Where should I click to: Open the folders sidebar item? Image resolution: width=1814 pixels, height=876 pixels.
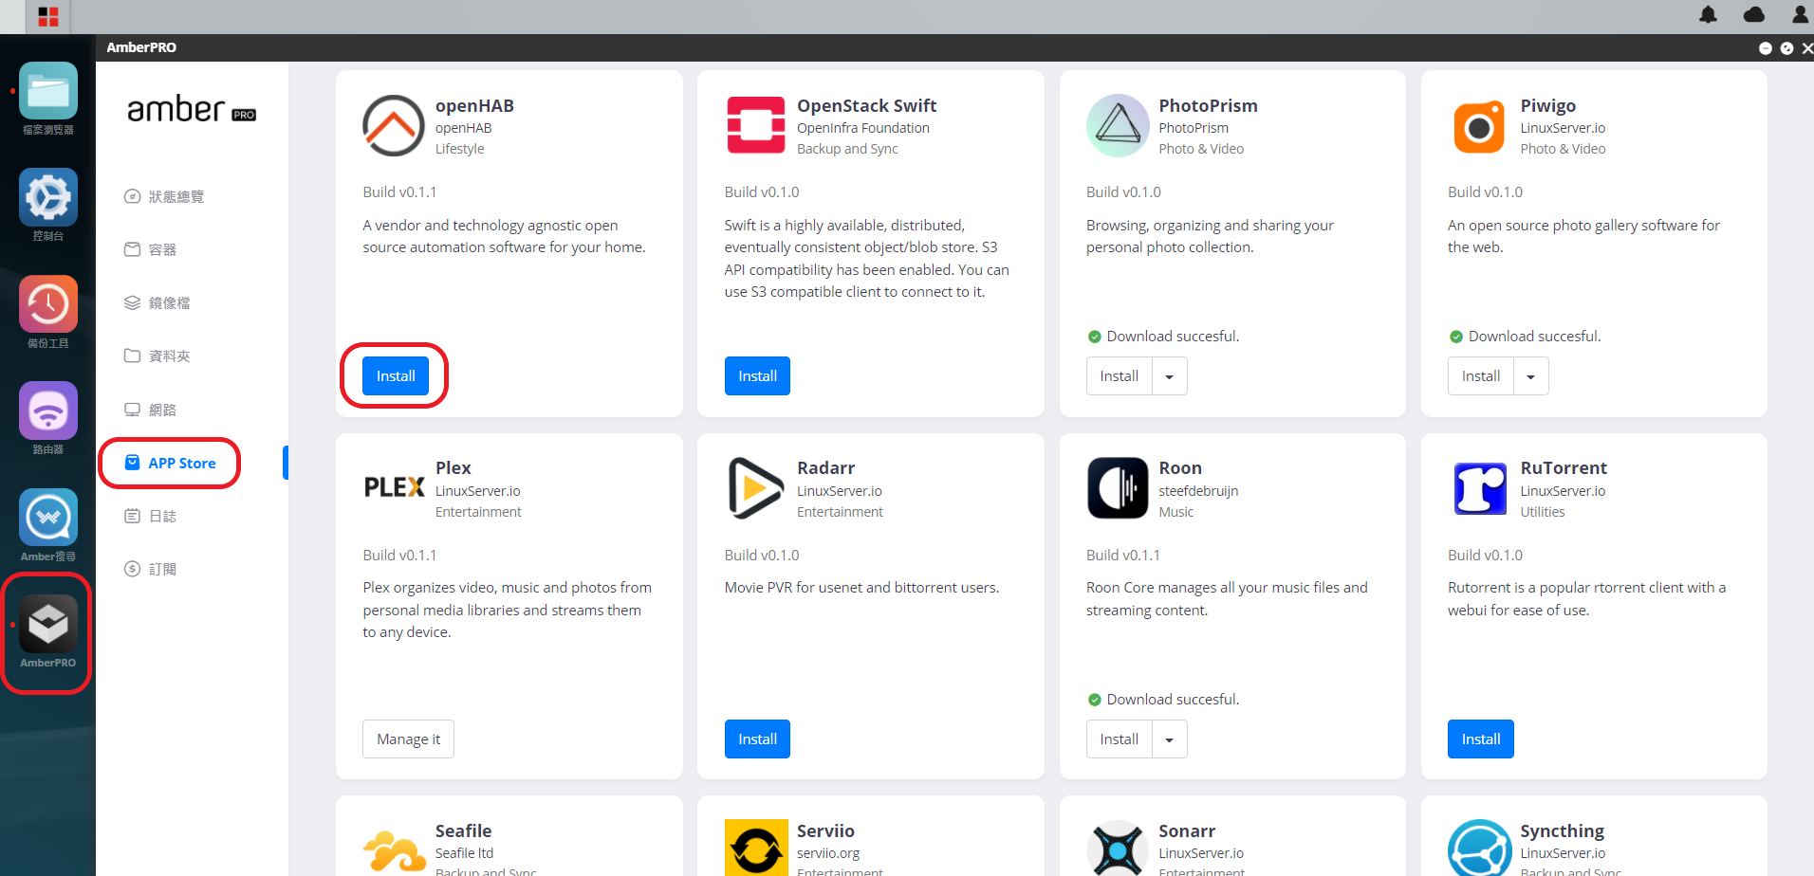click(x=157, y=356)
